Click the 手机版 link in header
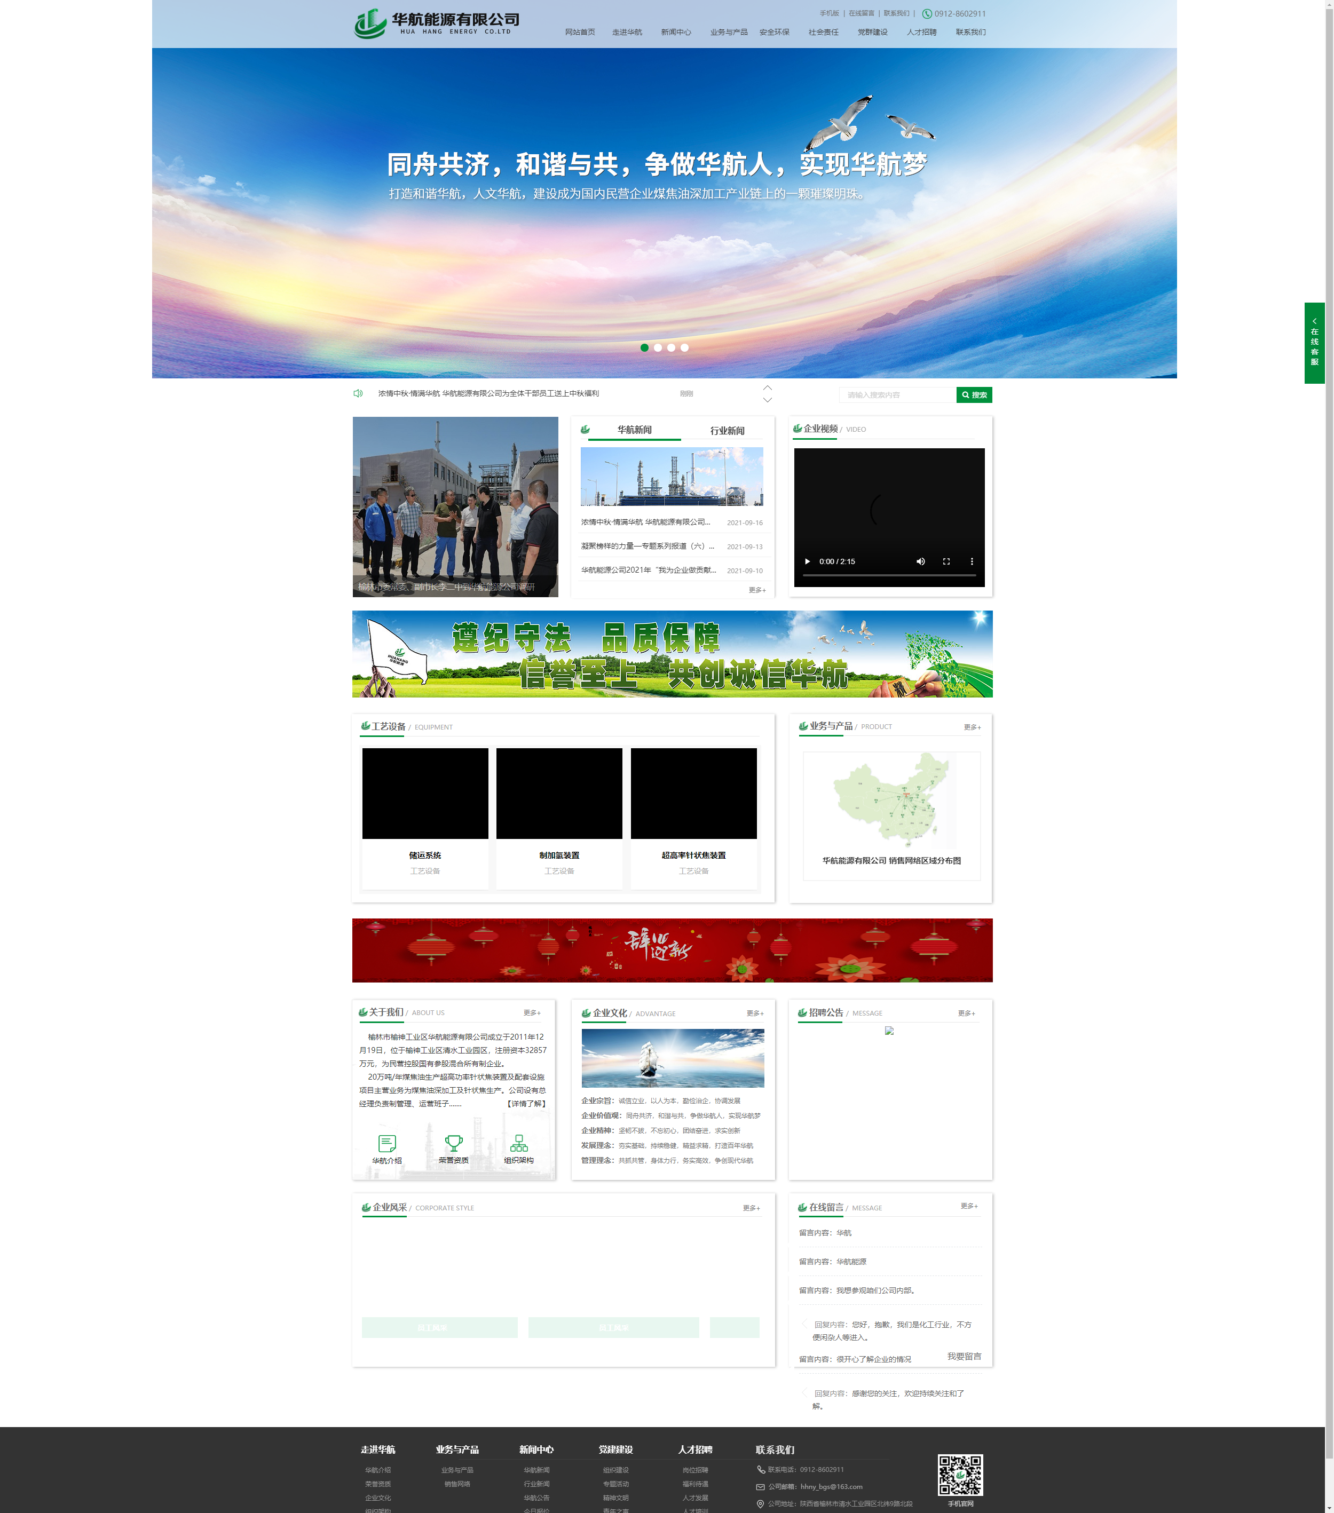Screen dimensions: 1334x1513 (829, 13)
